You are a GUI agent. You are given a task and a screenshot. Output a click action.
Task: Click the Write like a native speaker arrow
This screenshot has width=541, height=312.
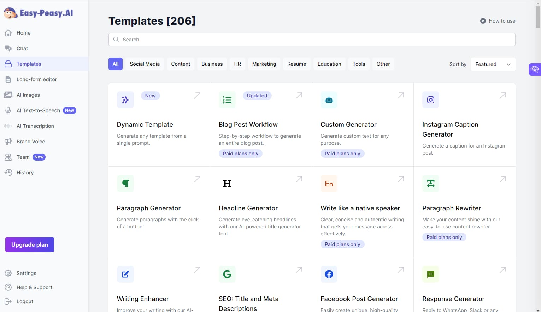click(401, 179)
